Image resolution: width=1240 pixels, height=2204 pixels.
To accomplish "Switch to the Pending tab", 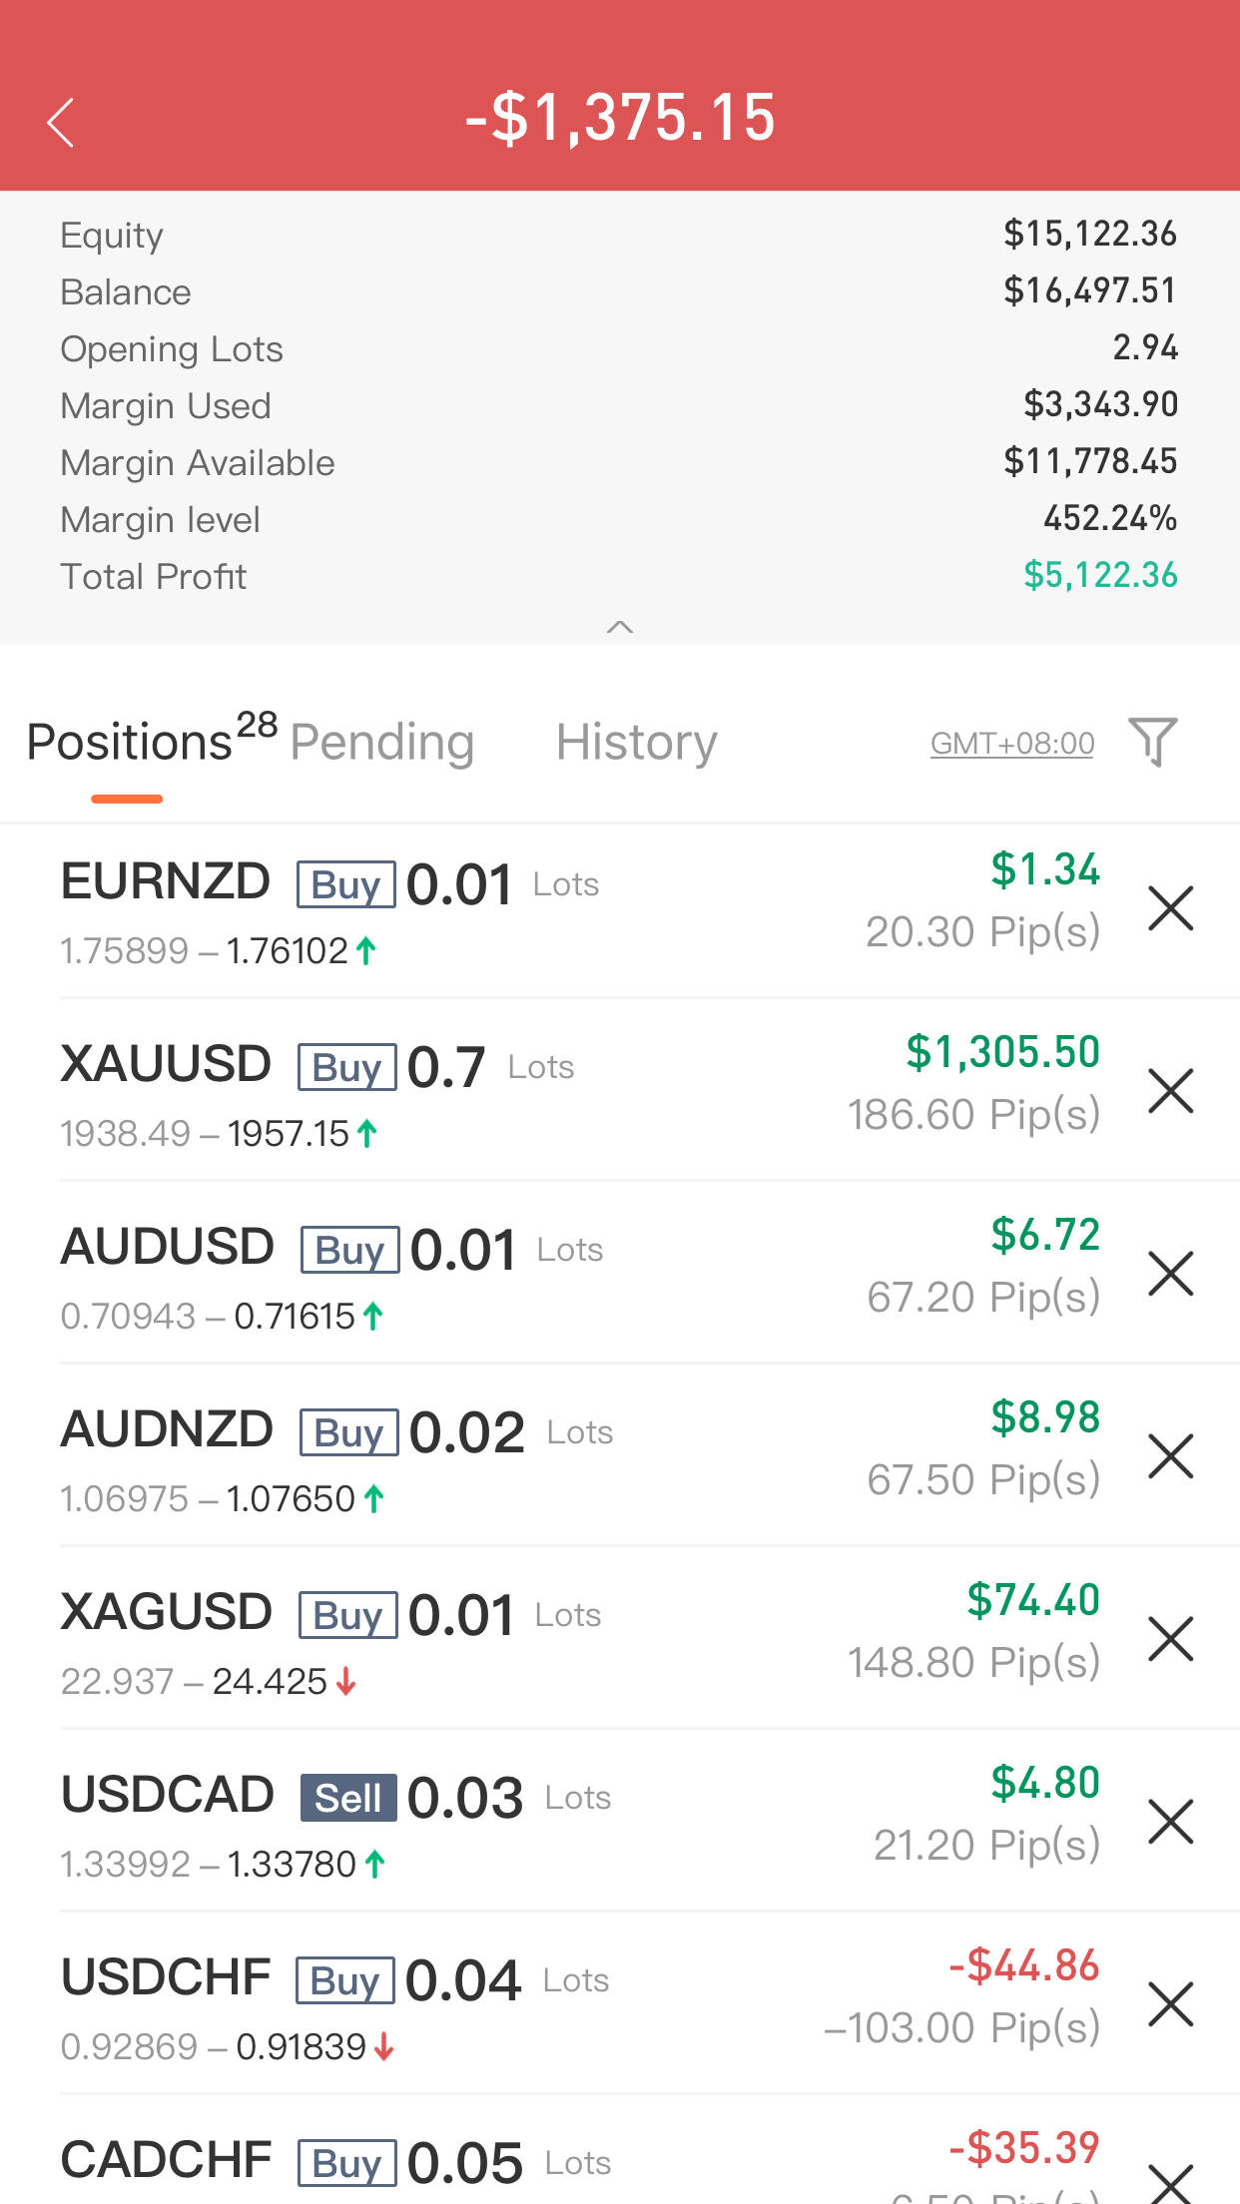I will point(381,743).
